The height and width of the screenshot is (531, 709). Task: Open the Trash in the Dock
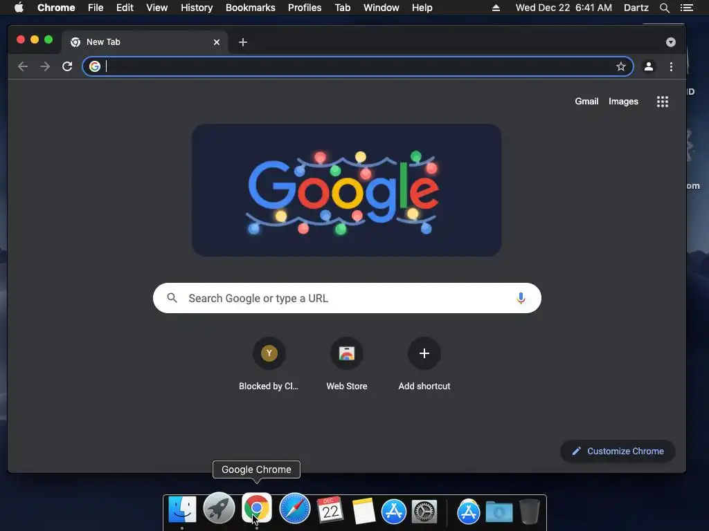click(529, 512)
